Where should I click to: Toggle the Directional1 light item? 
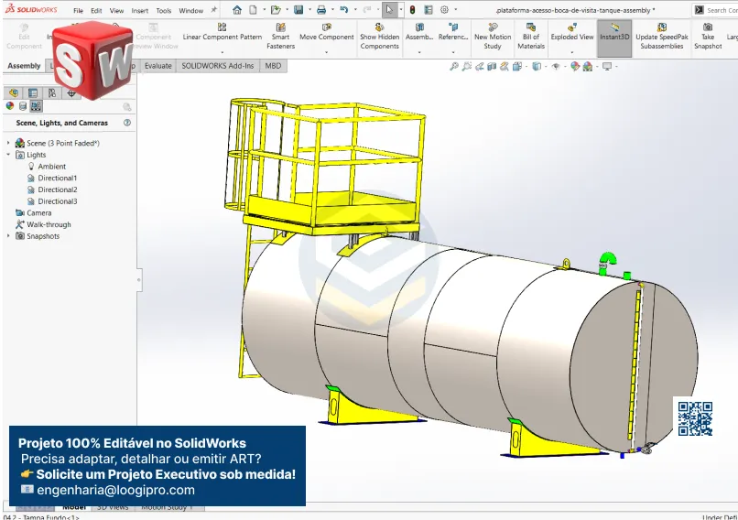pyautogui.click(x=57, y=179)
